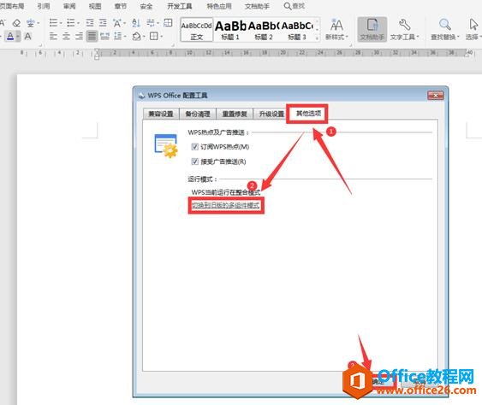Expand the styles gallery more arrow

(x=318, y=38)
